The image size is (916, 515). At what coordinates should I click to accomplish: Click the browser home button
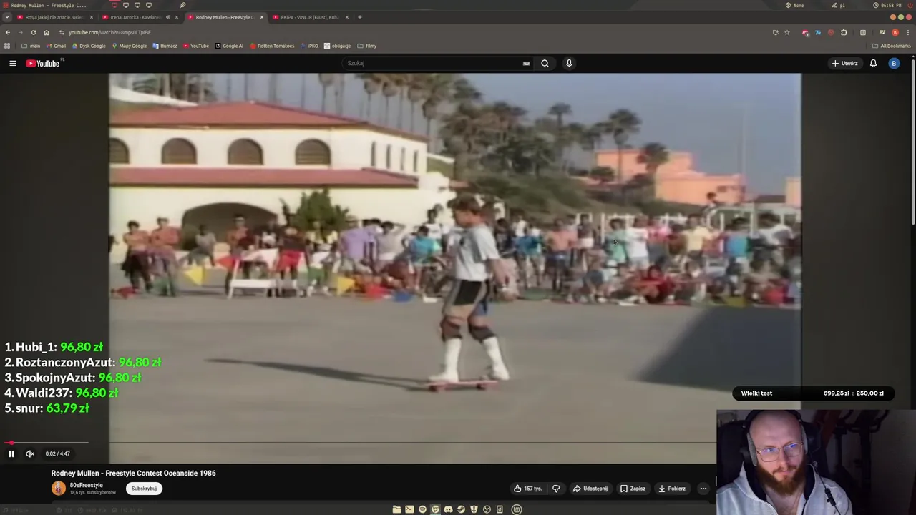(x=47, y=32)
